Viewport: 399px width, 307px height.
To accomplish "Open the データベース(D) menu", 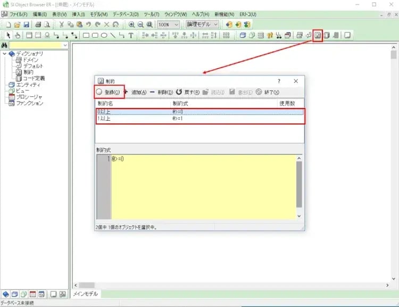I will pyautogui.click(x=126, y=14).
